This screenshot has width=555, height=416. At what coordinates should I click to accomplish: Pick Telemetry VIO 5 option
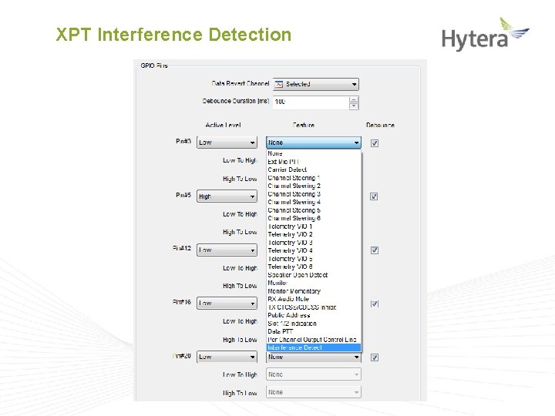[x=313, y=259]
